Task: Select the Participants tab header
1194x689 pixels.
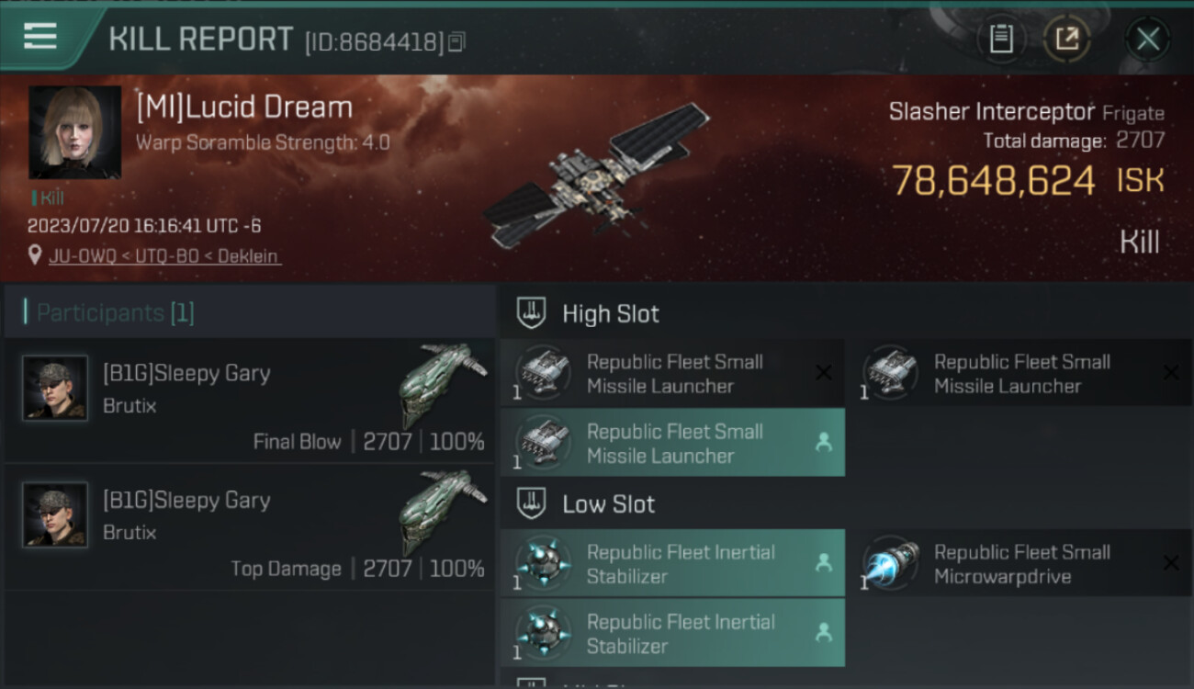Action: pyautogui.click(x=249, y=312)
